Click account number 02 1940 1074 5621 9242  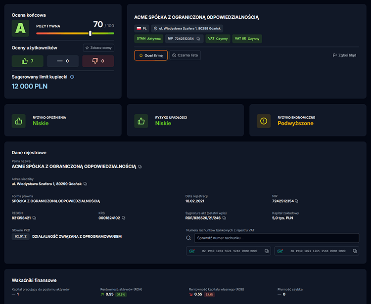coord(230,251)
